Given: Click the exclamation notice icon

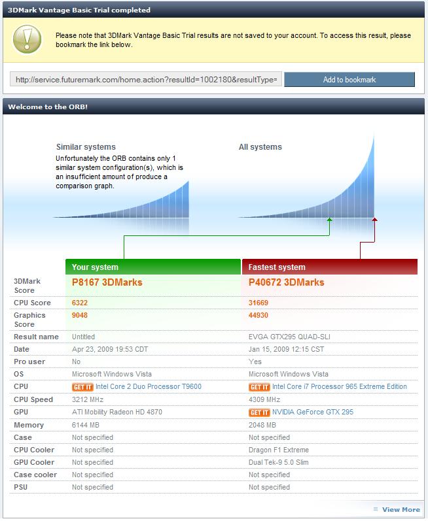Looking at the screenshot, I should (x=27, y=39).
